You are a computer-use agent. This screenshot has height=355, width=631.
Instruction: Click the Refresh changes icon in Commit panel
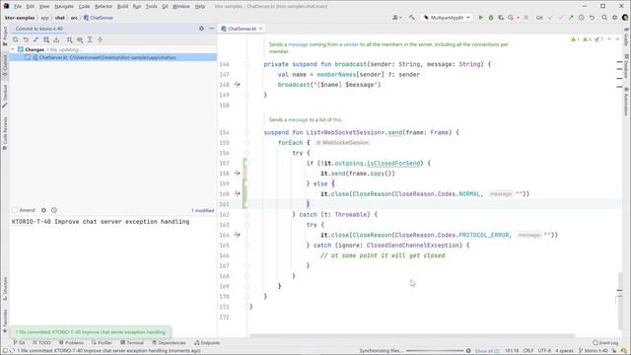[x=16, y=39]
